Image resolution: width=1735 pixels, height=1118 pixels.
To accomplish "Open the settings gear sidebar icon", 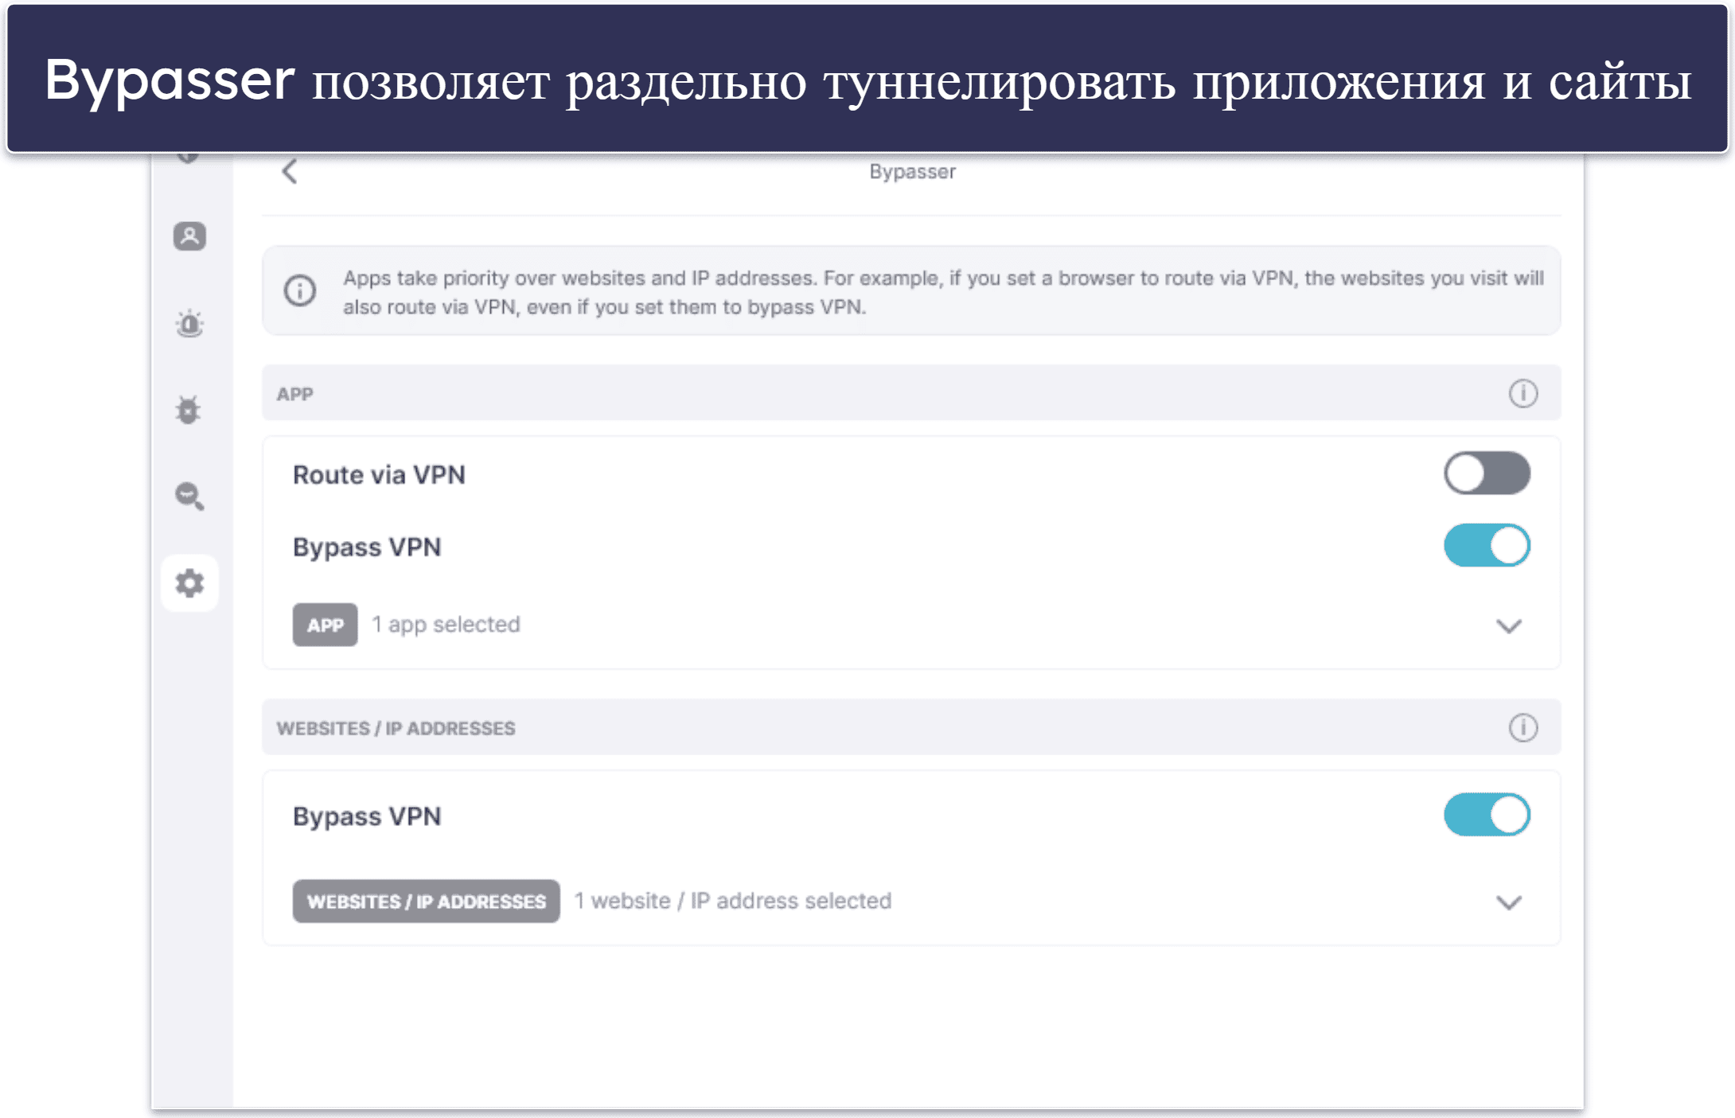I will [x=189, y=583].
